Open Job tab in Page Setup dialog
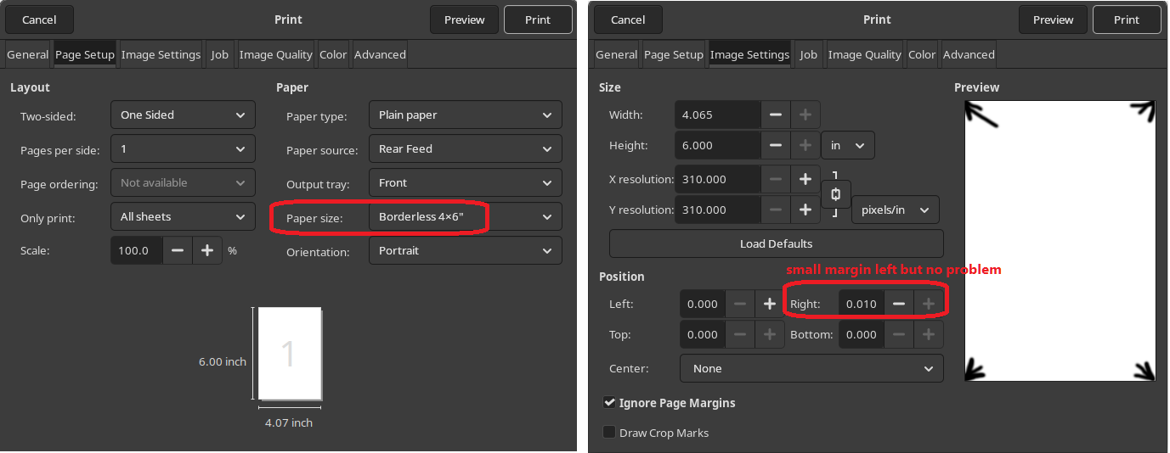The image size is (1170, 453). [220, 54]
